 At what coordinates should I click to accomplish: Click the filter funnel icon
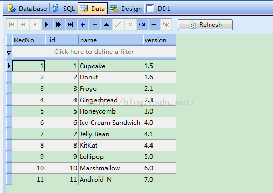tap(9, 53)
